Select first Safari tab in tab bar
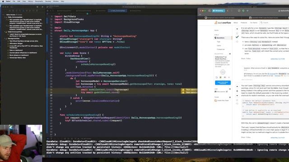This screenshot has width=289, height=162. [x=220, y=18]
